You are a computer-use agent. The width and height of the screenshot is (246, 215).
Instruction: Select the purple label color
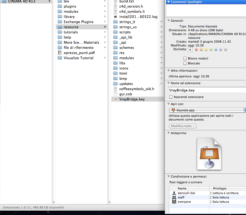point(221,50)
